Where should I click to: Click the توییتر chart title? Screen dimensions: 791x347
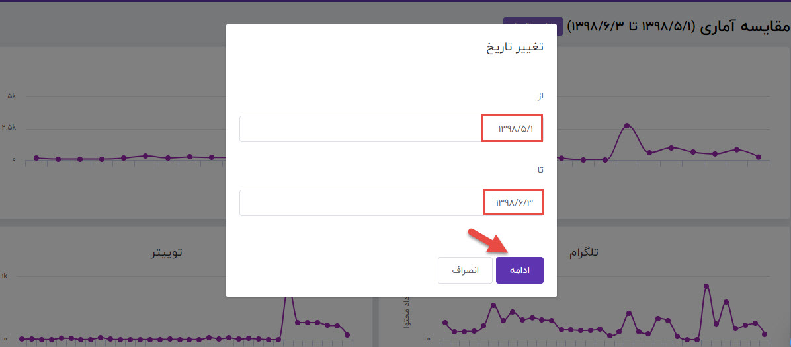coord(166,253)
